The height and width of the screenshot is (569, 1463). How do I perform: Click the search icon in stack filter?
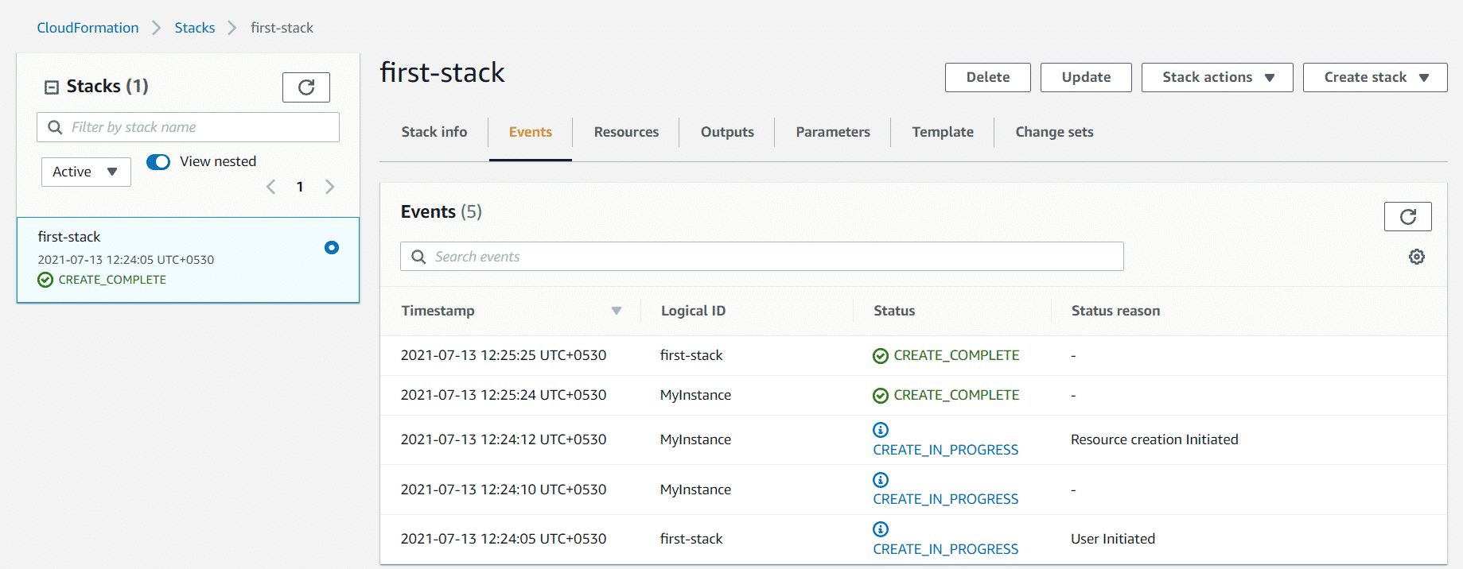tap(55, 127)
